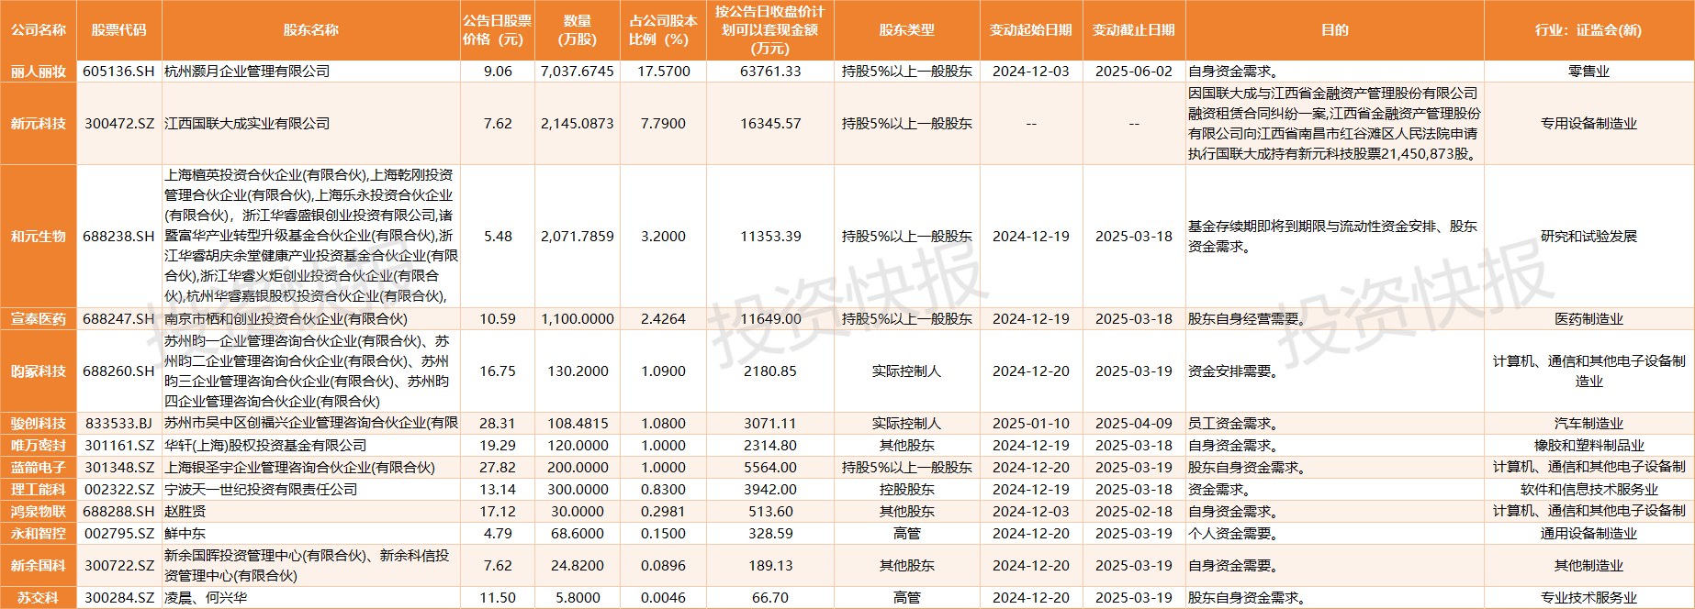The height and width of the screenshot is (609, 1695).
Task: Select shareholder 南京市栖和创业投资合伙企业(有限合伙)
Action: [x=286, y=319]
